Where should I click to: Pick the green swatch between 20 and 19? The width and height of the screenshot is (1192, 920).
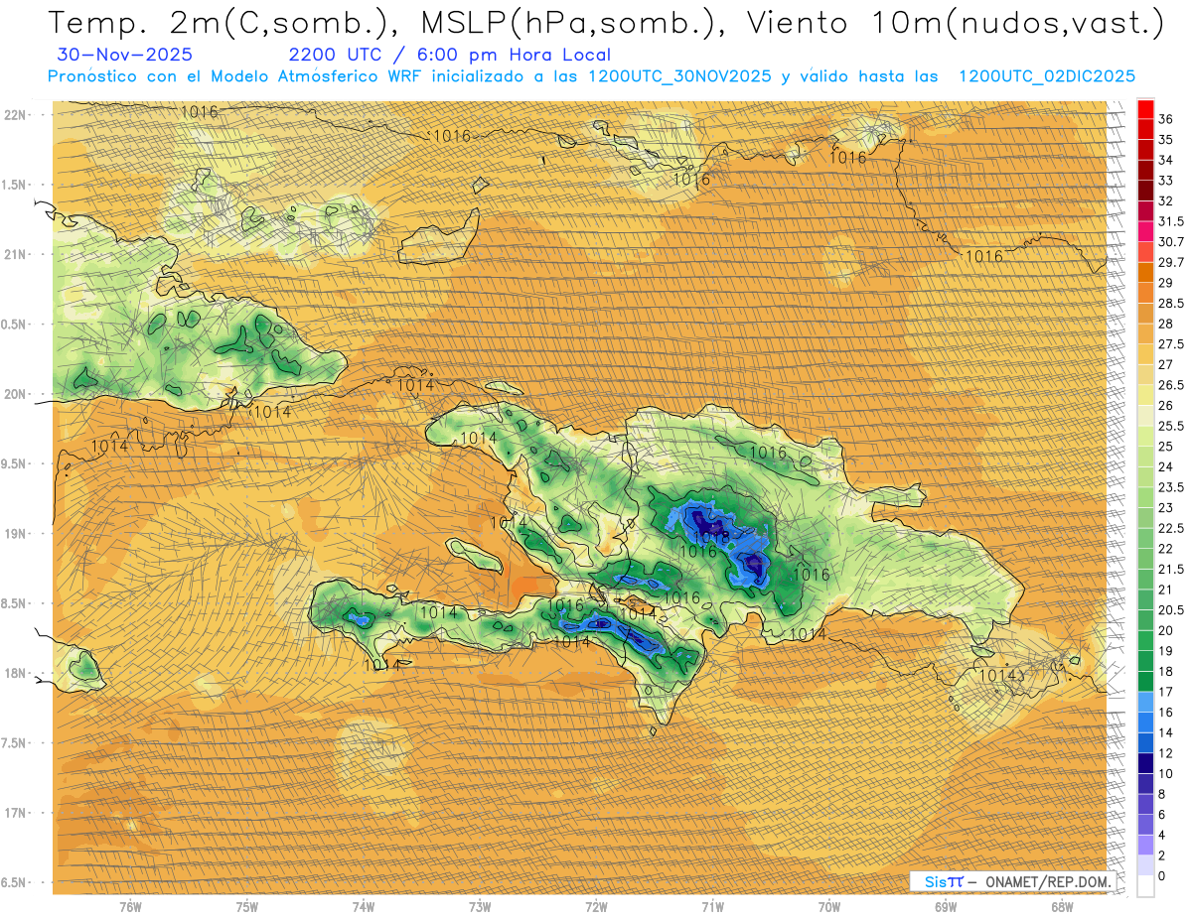1145,640
